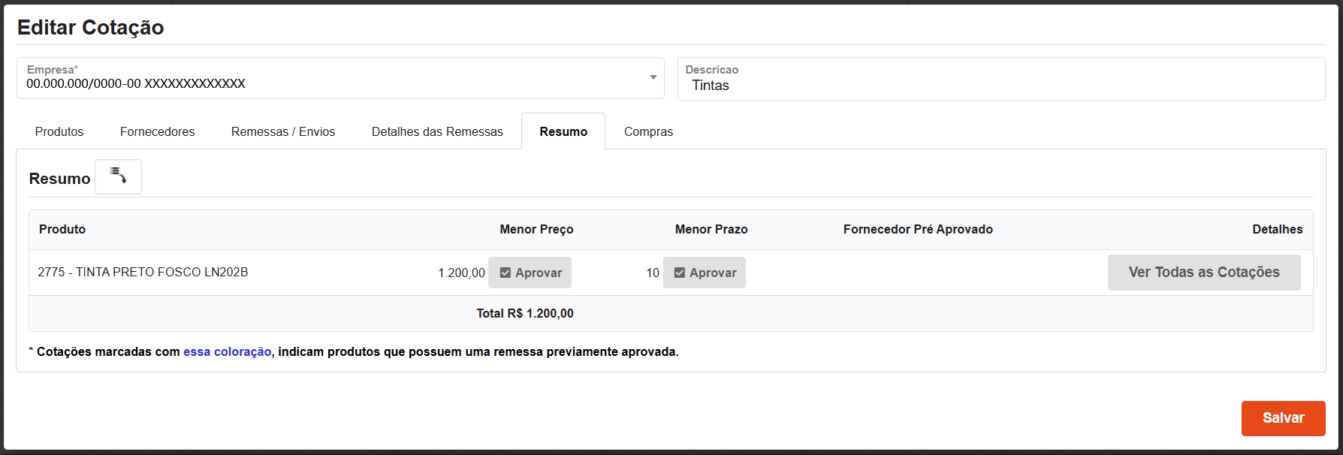The width and height of the screenshot is (1343, 455).
Task: Select the Detalhes das Remessas tab
Action: (x=437, y=131)
